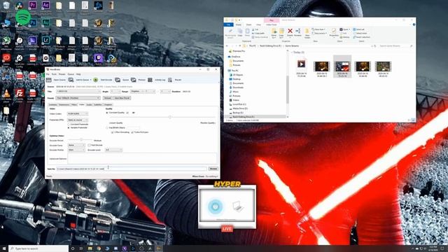The height and width of the screenshot is (252, 448).
Task: Click the Preview icon in HandBrake toolbar
Action: 134,80
